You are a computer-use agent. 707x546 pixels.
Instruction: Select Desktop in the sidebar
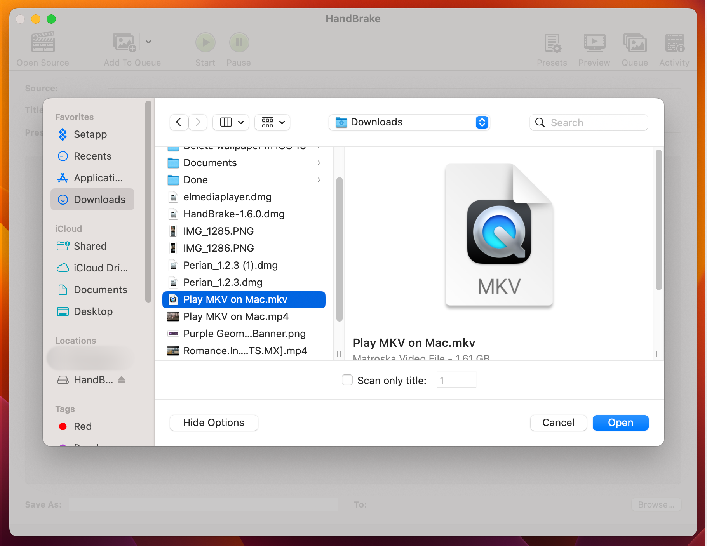pyautogui.click(x=92, y=311)
